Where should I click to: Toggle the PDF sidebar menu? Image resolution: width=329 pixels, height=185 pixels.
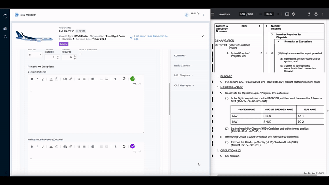213,14
